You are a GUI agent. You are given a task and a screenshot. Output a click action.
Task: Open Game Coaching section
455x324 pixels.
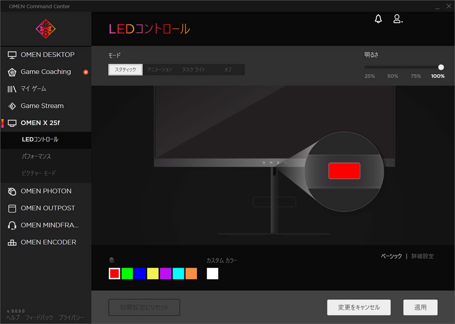[x=45, y=72]
